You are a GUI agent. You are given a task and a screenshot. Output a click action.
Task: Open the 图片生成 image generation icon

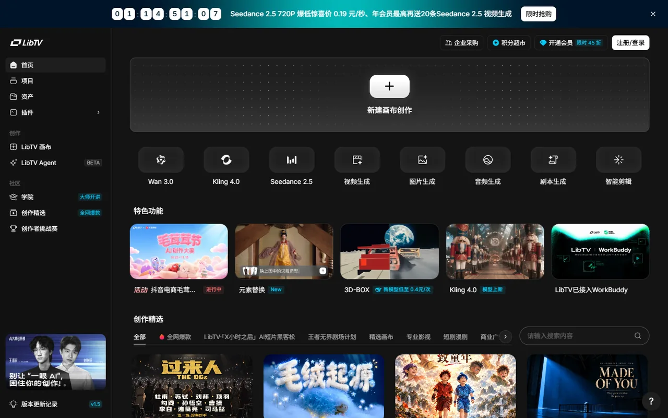(x=422, y=160)
